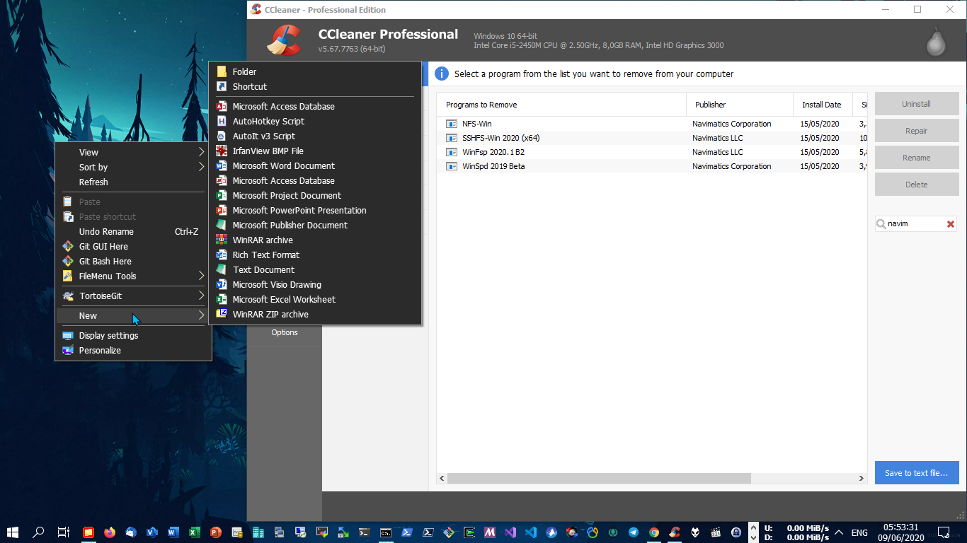967x543 pixels.
Task: Open Telegram from the taskbar
Action: 634,532
